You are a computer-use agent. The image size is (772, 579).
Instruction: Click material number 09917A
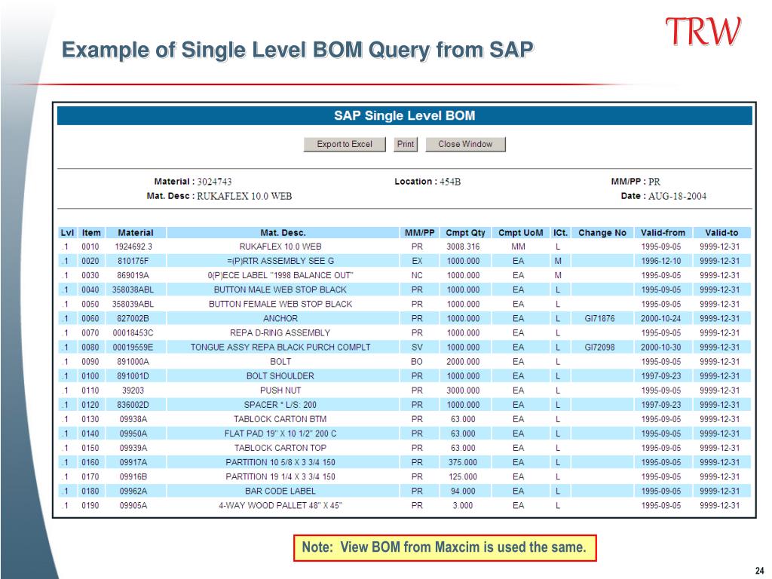click(x=133, y=462)
